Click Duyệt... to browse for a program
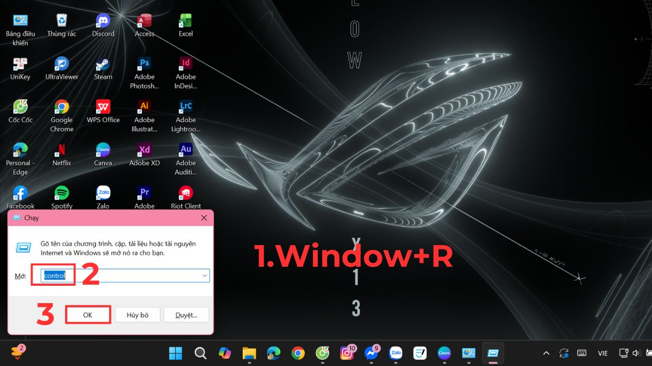Screen dimensions: 652x366 186,314
